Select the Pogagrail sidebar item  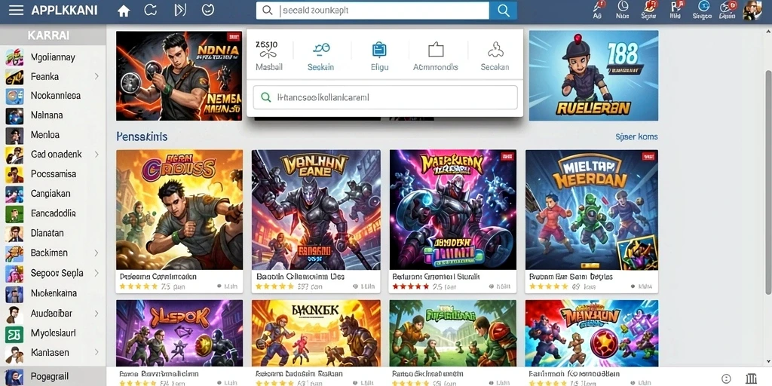pos(53,376)
